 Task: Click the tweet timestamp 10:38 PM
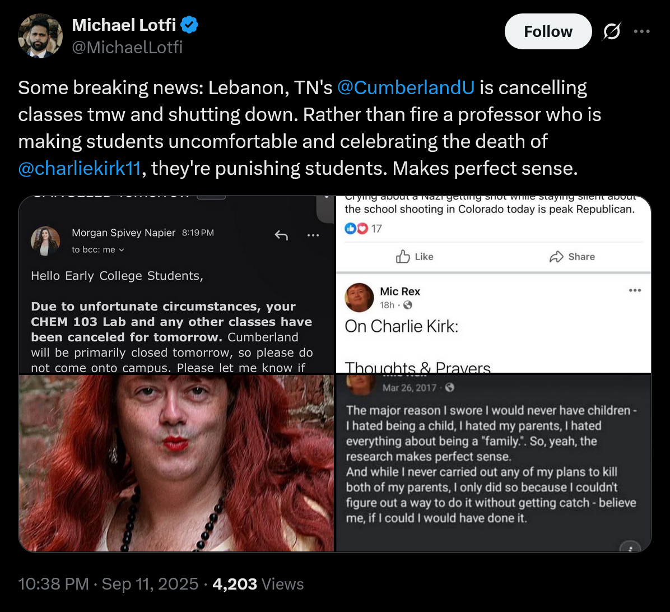(53, 584)
